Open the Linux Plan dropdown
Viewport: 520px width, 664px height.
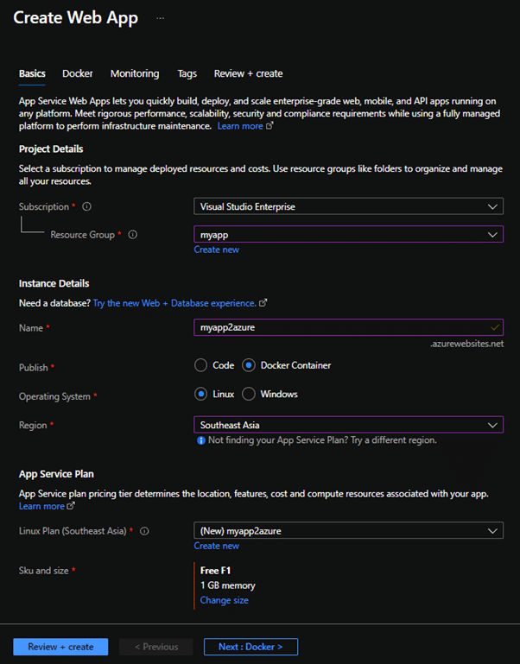(x=348, y=531)
